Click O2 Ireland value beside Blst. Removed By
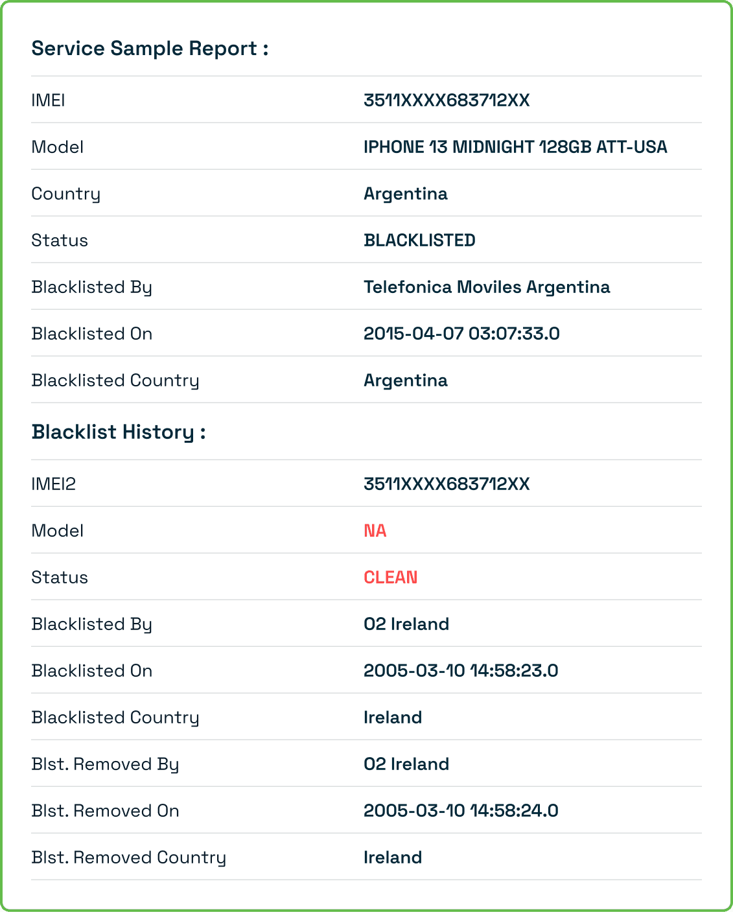The width and height of the screenshot is (733, 912). tap(406, 764)
